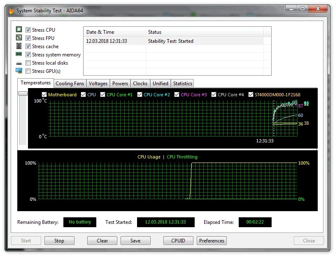Hide the Motherboard temperature graph line
The width and height of the screenshot is (335, 256).
[44, 94]
